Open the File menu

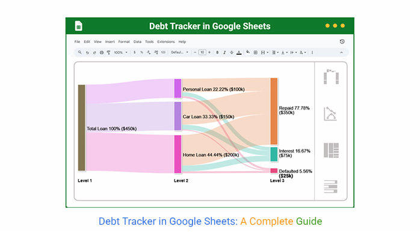(x=77, y=42)
